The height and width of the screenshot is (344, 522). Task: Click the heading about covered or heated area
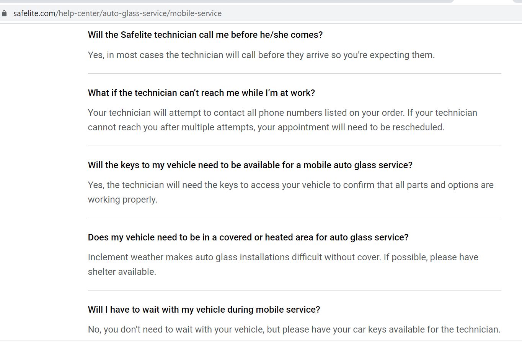click(248, 237)
